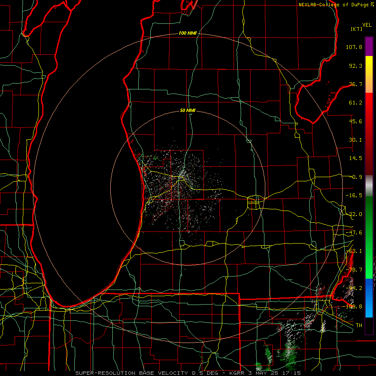Screen dimensions: 376x376
Task: Pick the red segment of velocity color bar
Action: click(369, 134)
